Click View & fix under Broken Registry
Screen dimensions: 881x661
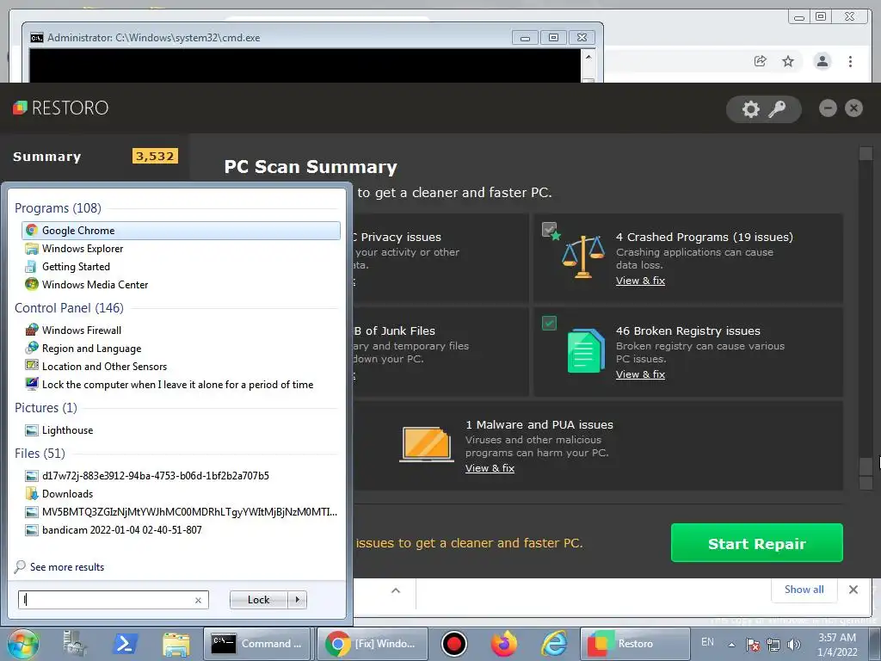click(x=640, y=374)
